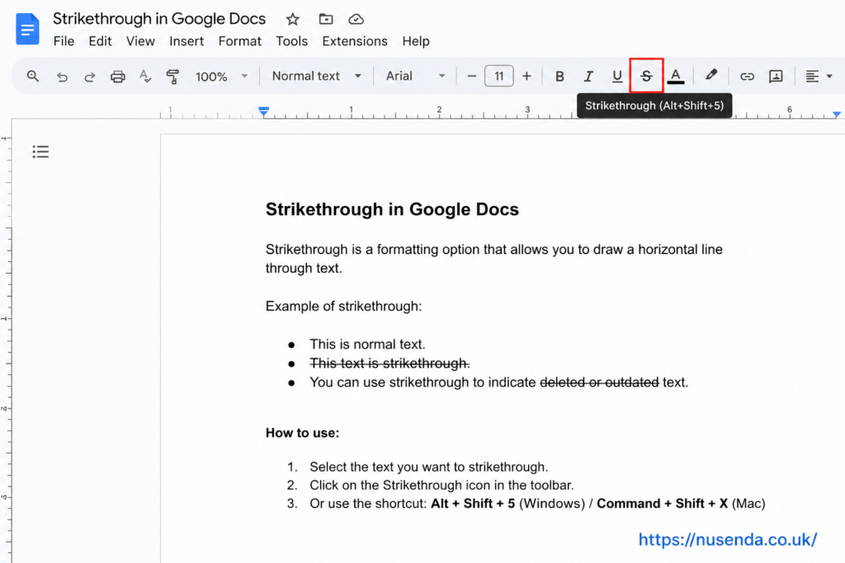View the cloud save status icon
845x563 pixels.
point(356,20)
